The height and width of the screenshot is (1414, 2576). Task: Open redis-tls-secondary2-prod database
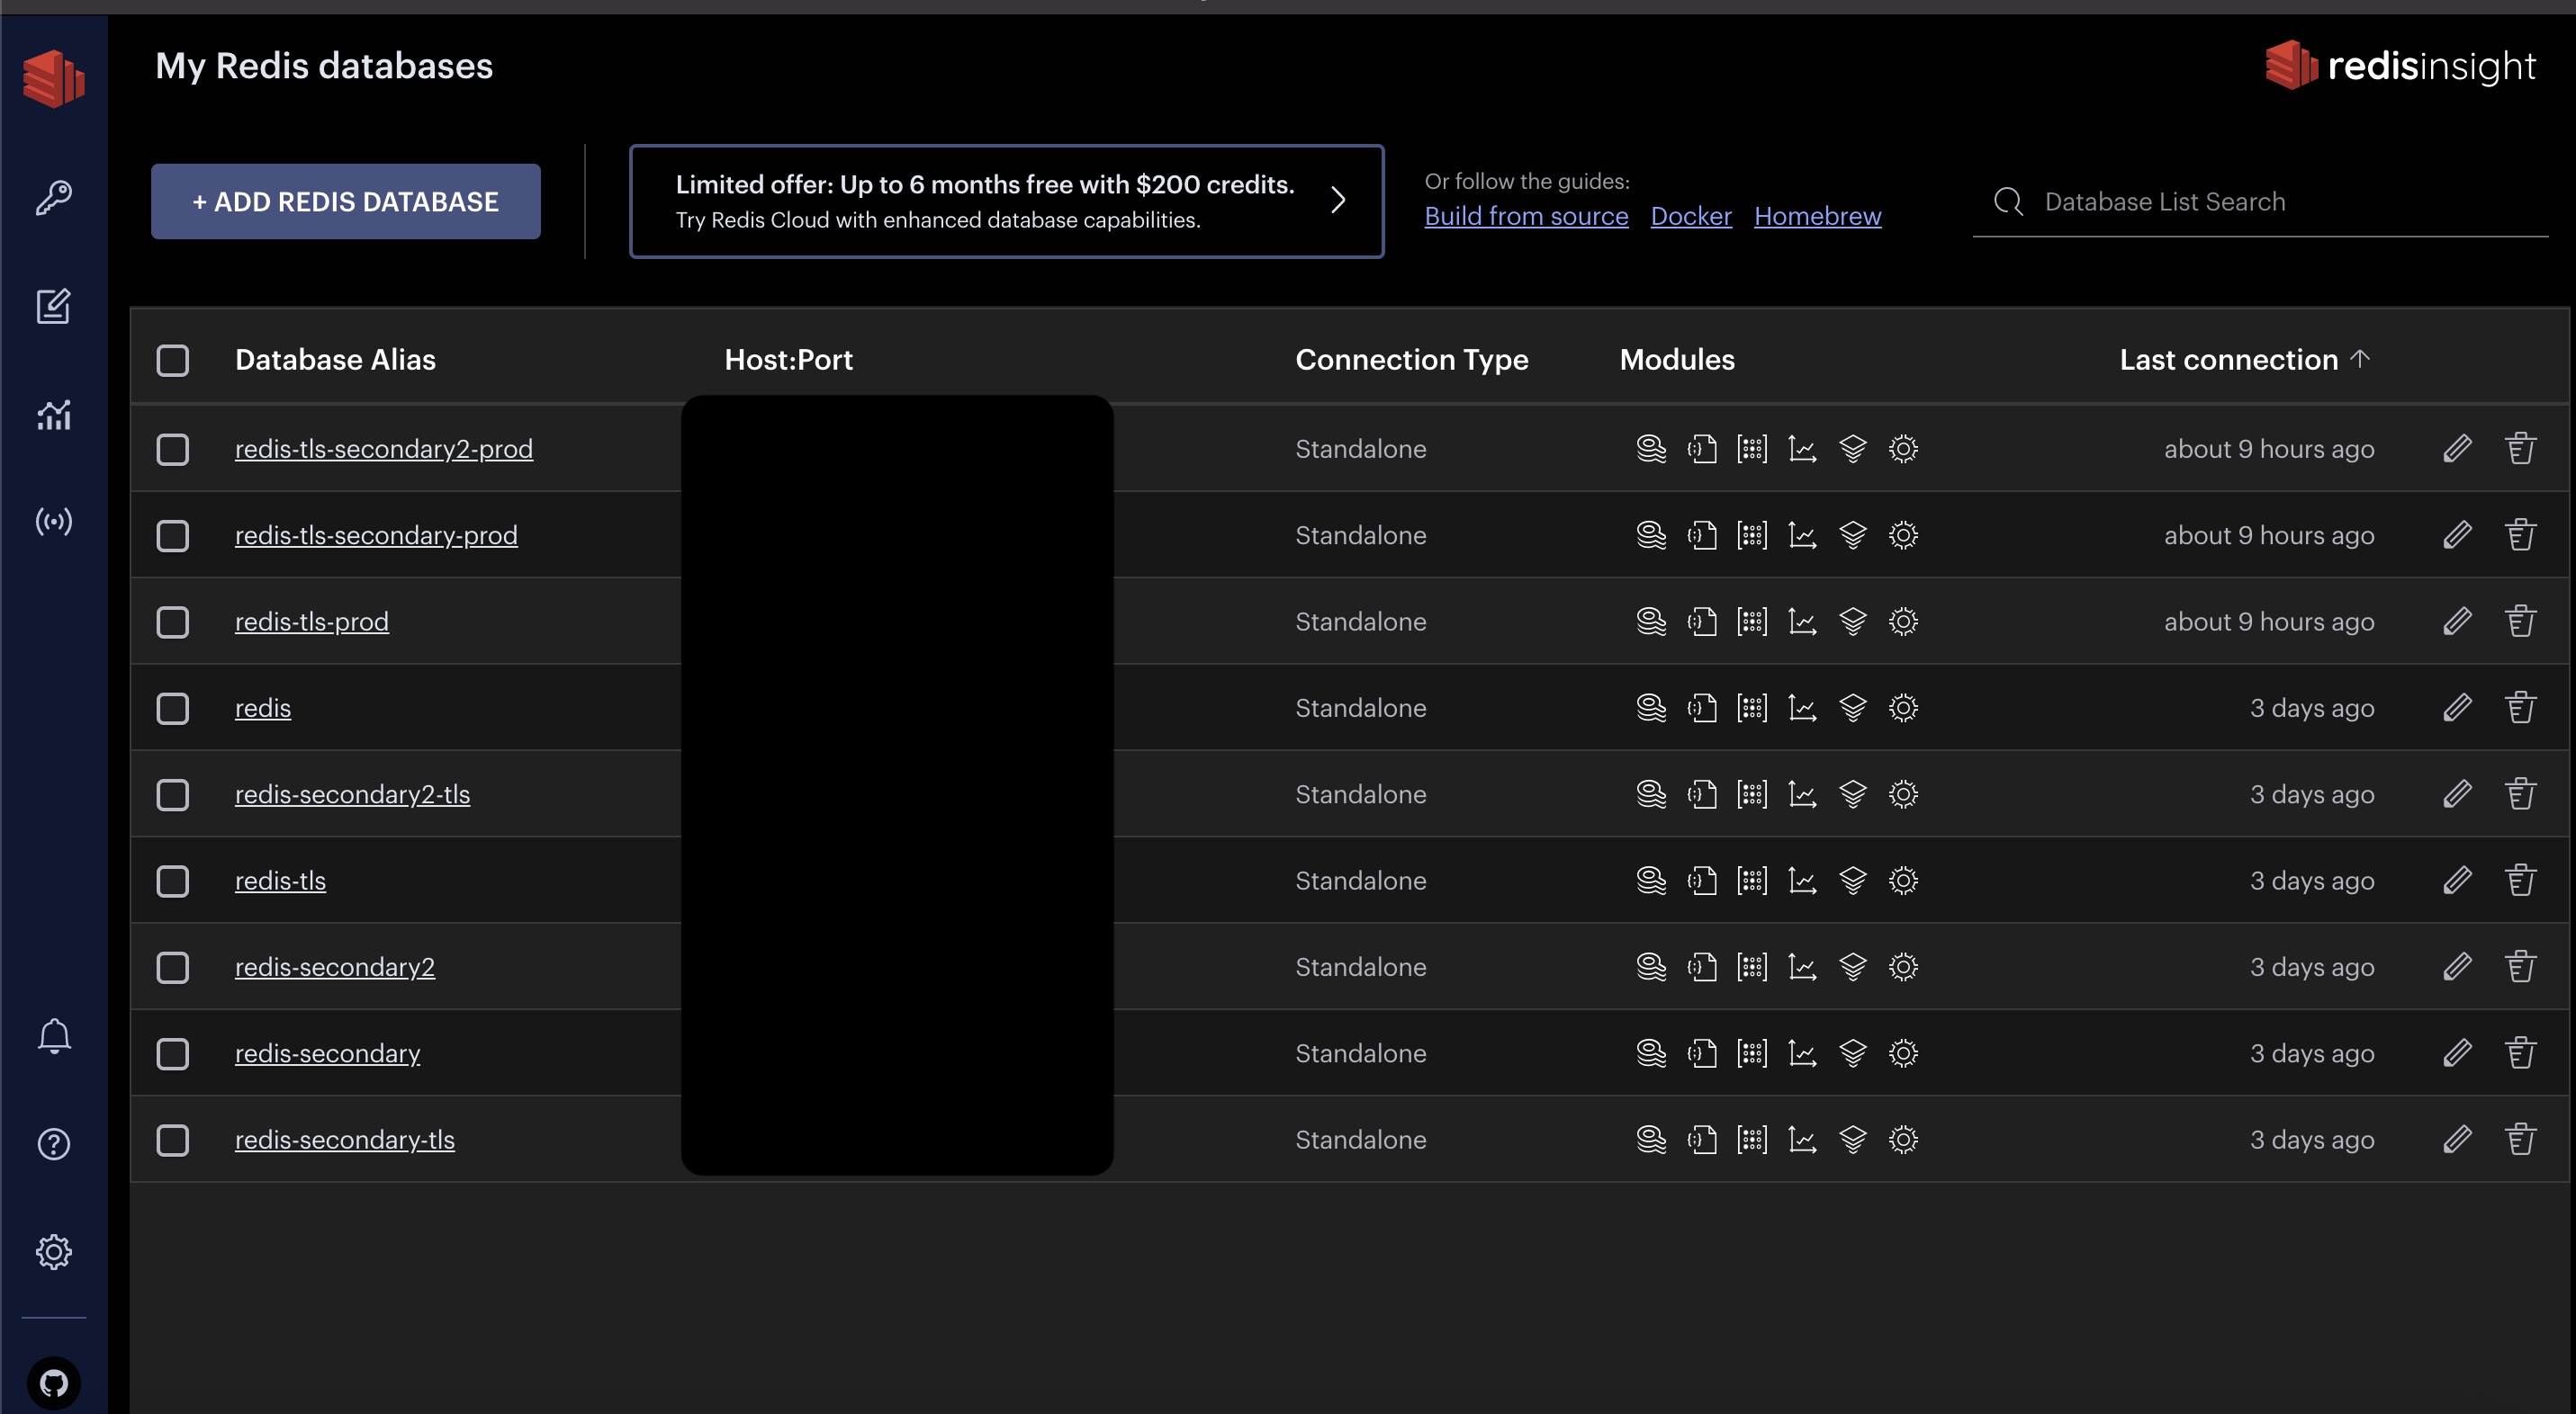coord(384,450)
